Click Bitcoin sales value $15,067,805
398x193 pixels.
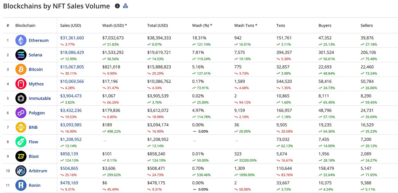pyautogui.click(x=72, y=67)
